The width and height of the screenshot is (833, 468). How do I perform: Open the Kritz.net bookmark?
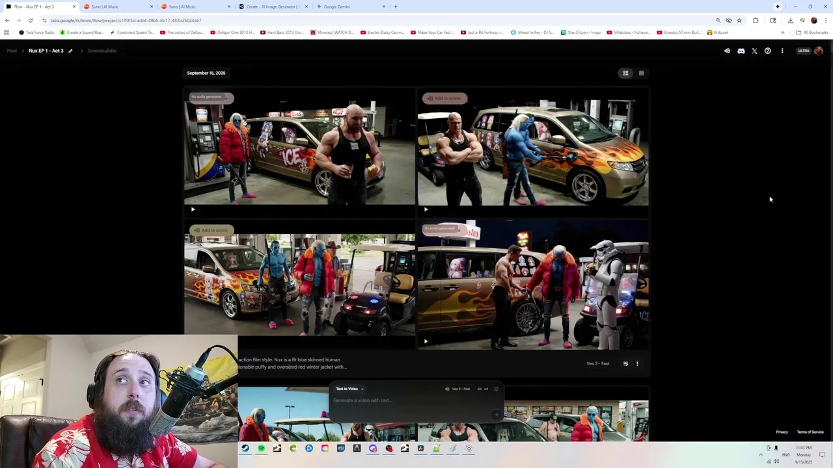tap(718, 32)
